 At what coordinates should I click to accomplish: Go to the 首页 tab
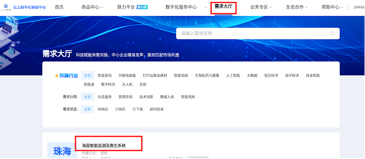point(59,7)
